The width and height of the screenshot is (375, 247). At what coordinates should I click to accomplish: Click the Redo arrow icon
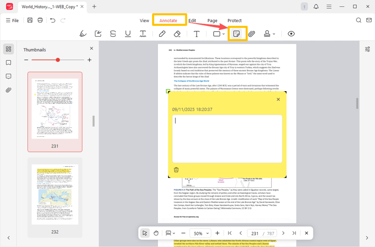63,20
